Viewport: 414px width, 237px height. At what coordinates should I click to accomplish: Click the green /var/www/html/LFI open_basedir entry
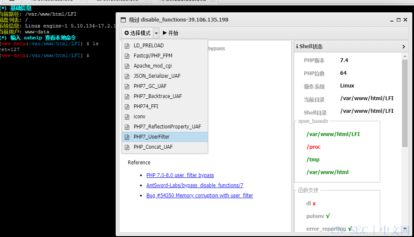click(x=333, y=134)
